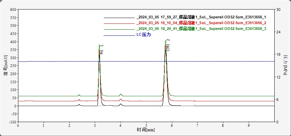This screenshot has width=291, height=136.
Task: Click the CMI 2 peak label
Action: pyautogui.click(x=168, y=45)
